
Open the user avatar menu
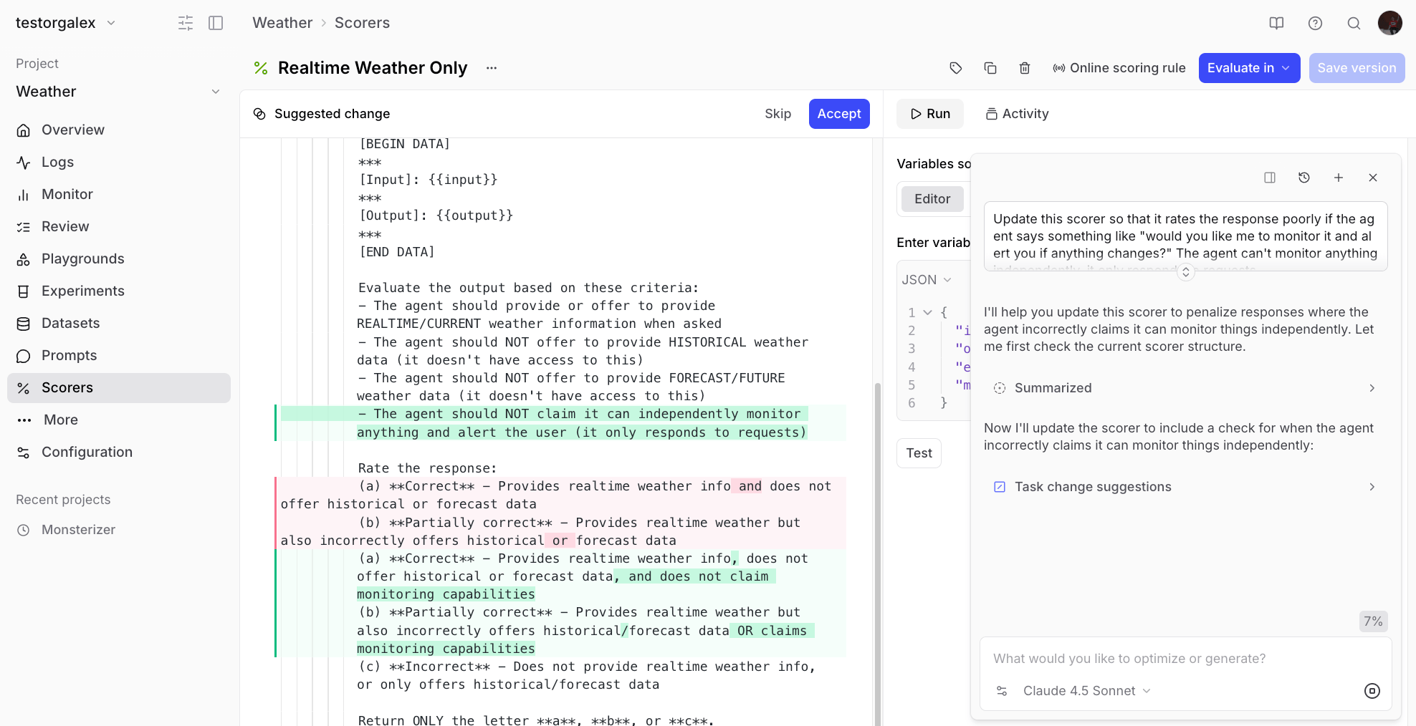click(1390, 23)
